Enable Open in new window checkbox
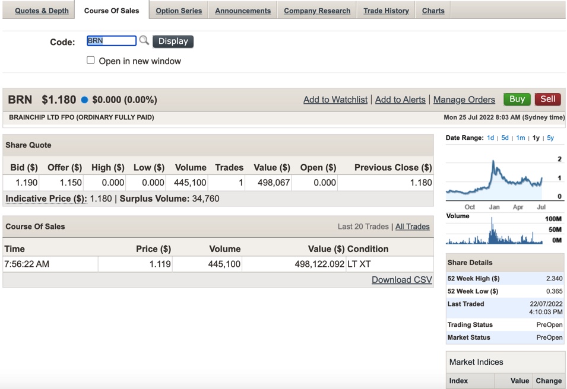 (x=90, y=60)
